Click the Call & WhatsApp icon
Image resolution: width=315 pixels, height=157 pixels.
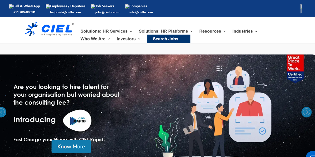(11, 6)
